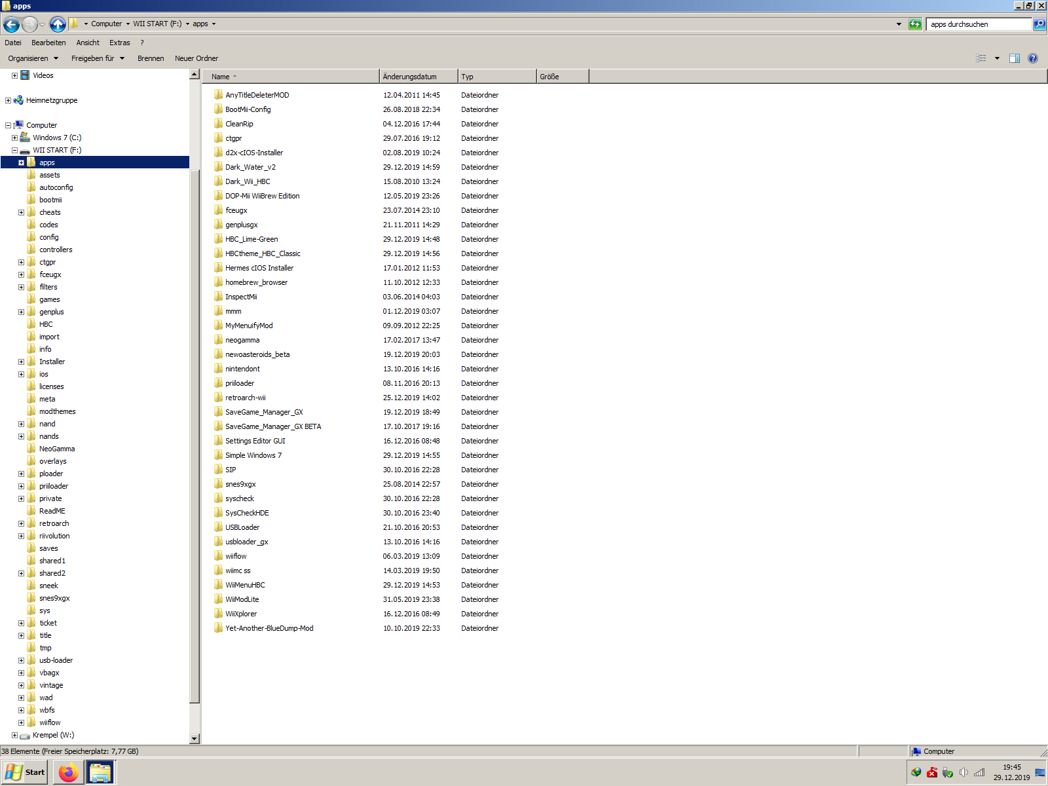The width and height of the screenshot is (1048, 786).
Task: Click the Explorer taskbar icon
Action: pos(100,773)
